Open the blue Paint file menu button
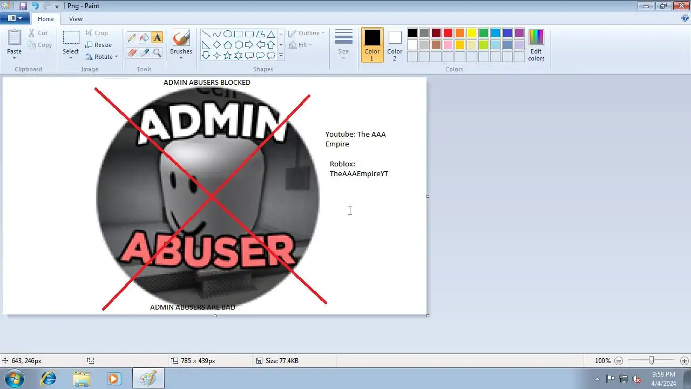Image resolution: width=691 pixels, height=389 pixels. click(x=15, y=18)
